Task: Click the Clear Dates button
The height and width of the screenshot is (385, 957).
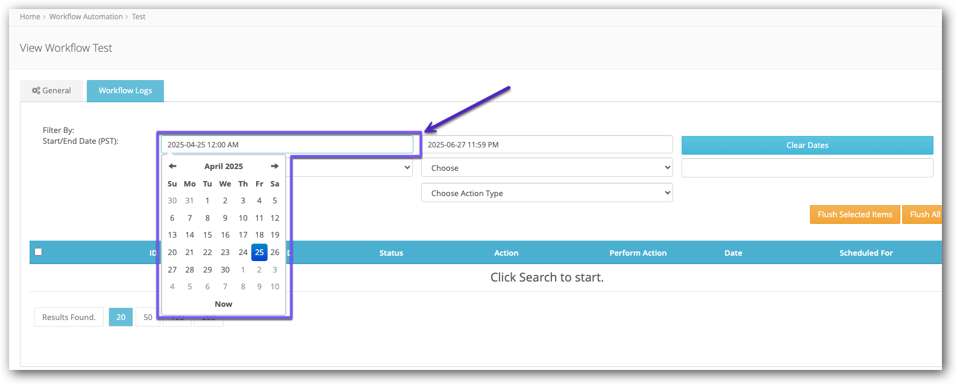Action: coord(808,145)
